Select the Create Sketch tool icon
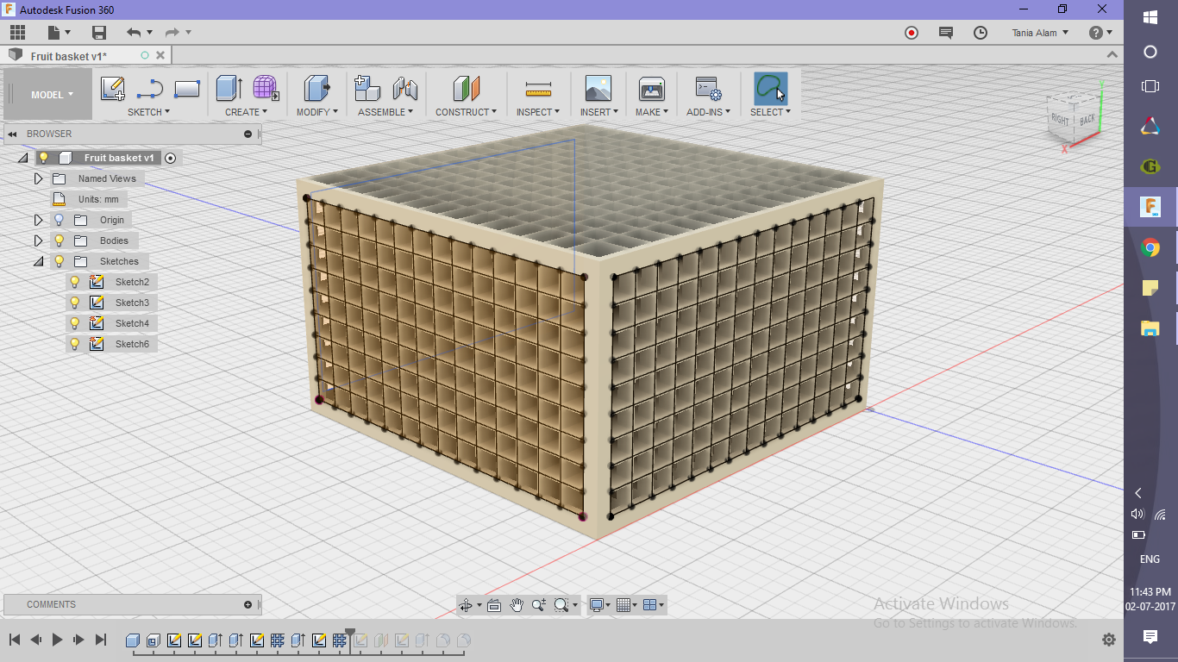The height and width of the screenshot is (662, 1178). (113, 89)
